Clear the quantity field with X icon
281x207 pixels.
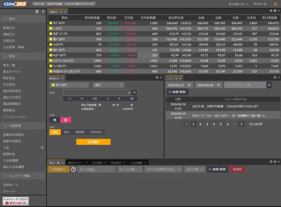click(134, 92)
